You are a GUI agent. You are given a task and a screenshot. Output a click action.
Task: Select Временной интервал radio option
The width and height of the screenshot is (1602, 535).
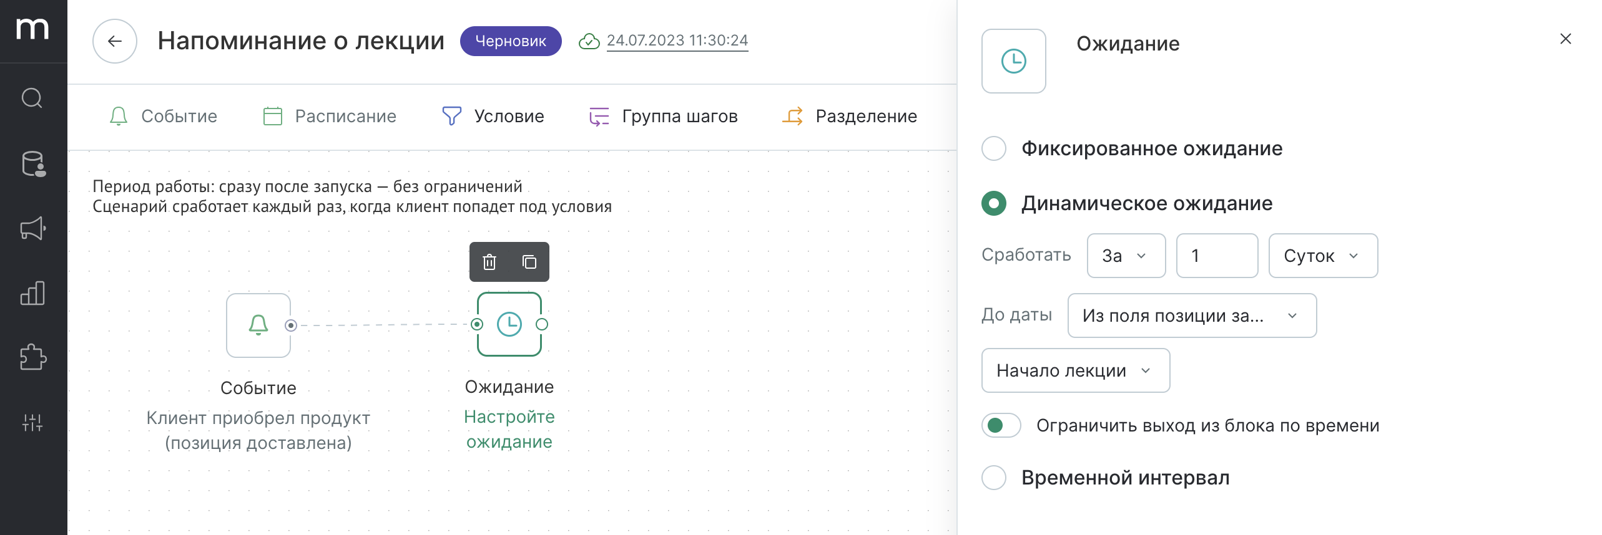pyautogui.click(x=994, y=478)
